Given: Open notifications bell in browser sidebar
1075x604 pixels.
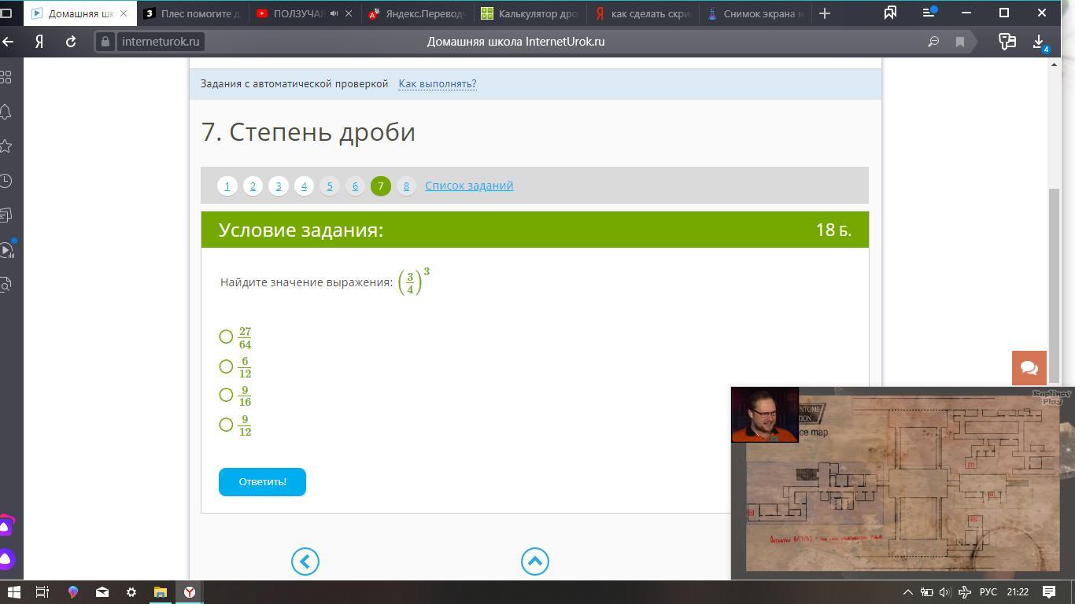Looking at the screenshot, I should (x=6, y=112).
